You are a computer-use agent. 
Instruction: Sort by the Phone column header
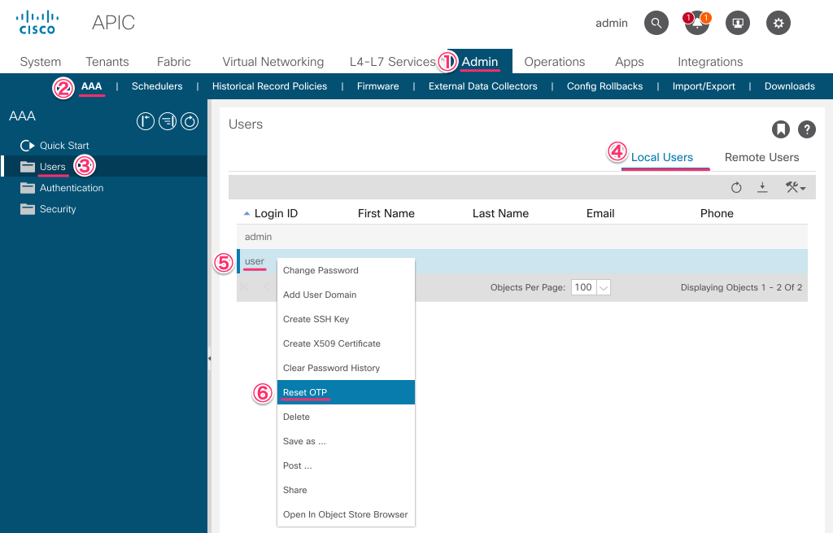[717, 214]
